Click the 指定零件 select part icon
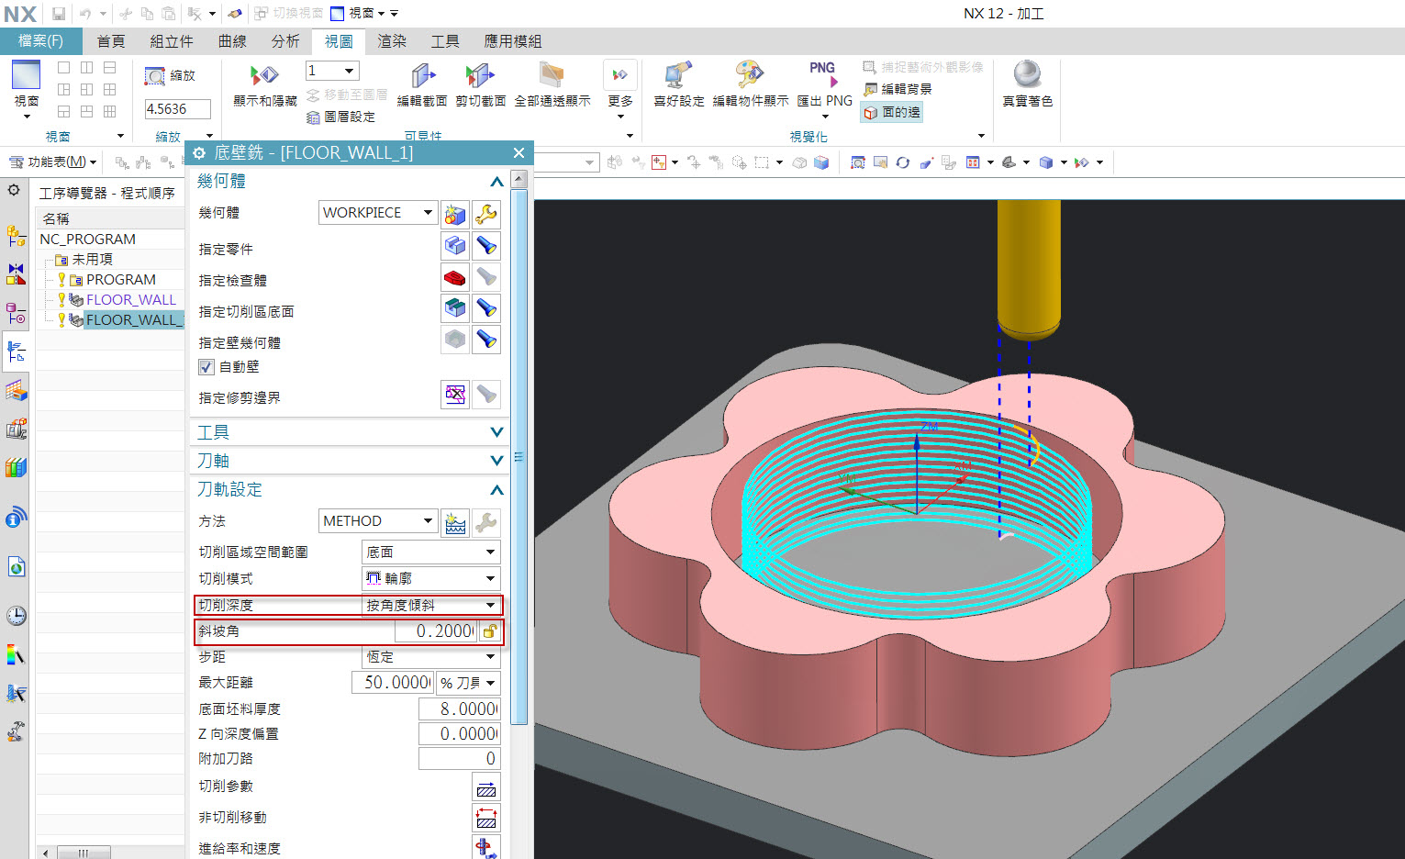 click(x=455, y=246)
